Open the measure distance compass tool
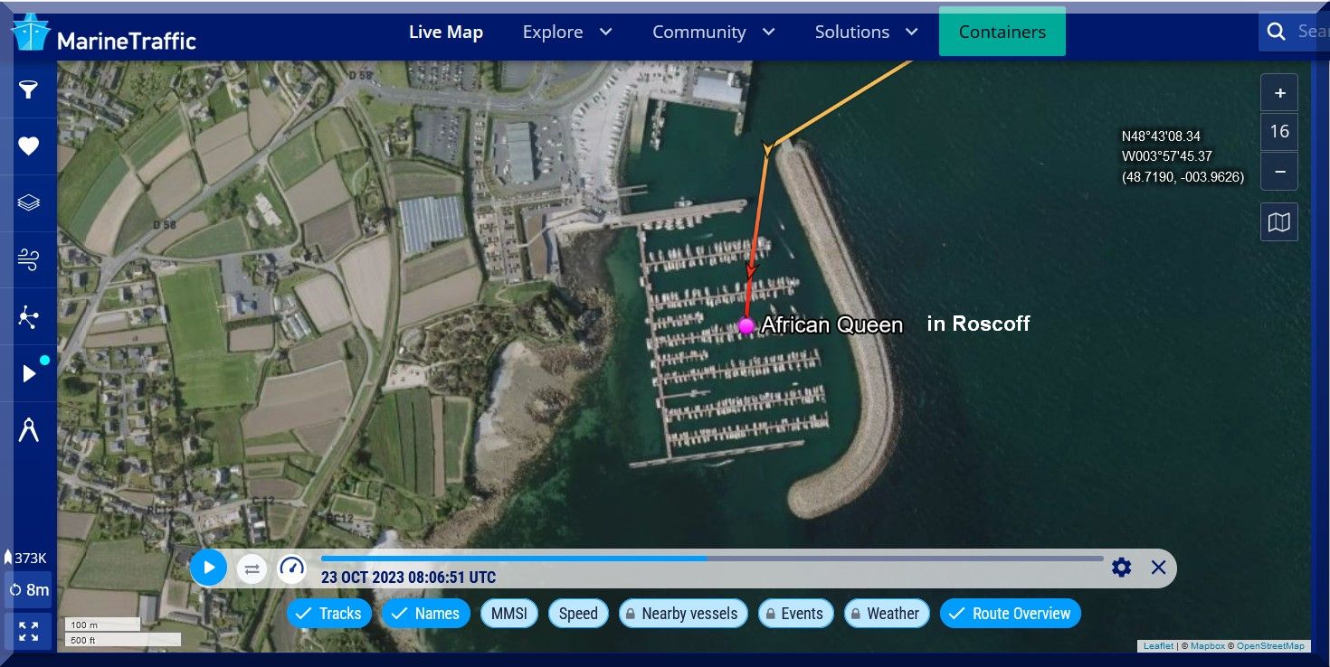Viewport: 1330px width, 667px height. (x=29, y=431)
